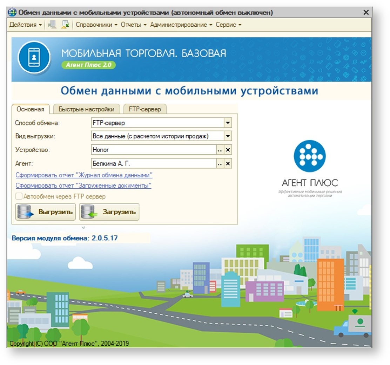Image resolution: width=390 pixels, height=365 pixels.
Task: Open the Действия menu
Action: (25, 25)
